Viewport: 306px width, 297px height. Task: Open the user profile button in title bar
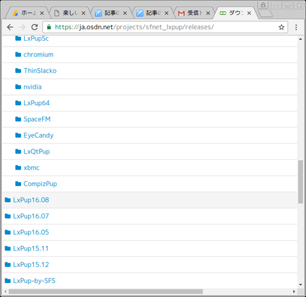[x=263, y=5]
